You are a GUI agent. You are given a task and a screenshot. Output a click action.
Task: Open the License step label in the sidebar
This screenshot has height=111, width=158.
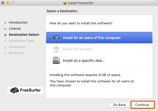[15, 29]
